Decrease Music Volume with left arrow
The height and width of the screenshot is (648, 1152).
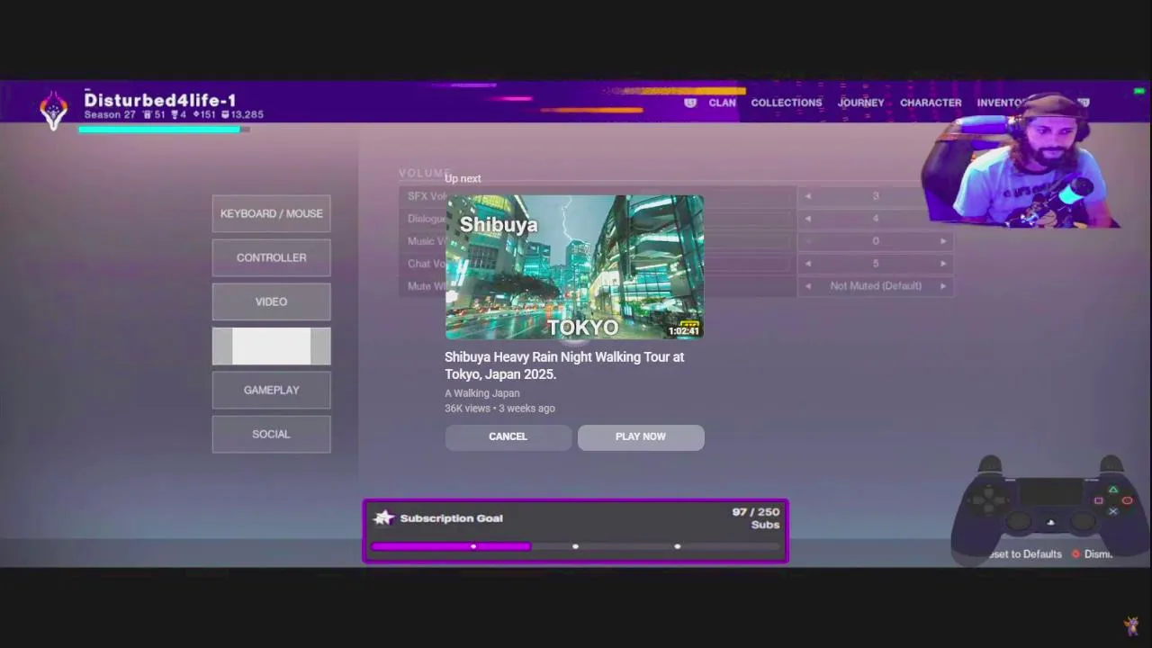pos(808,241)
